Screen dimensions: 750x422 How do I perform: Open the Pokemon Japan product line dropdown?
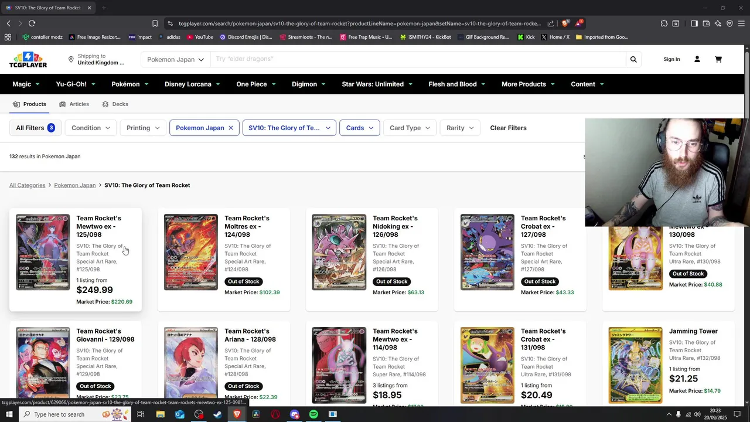coord(175,59)
